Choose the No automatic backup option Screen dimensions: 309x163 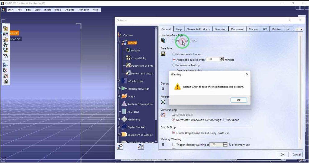(x=174, y=54)
